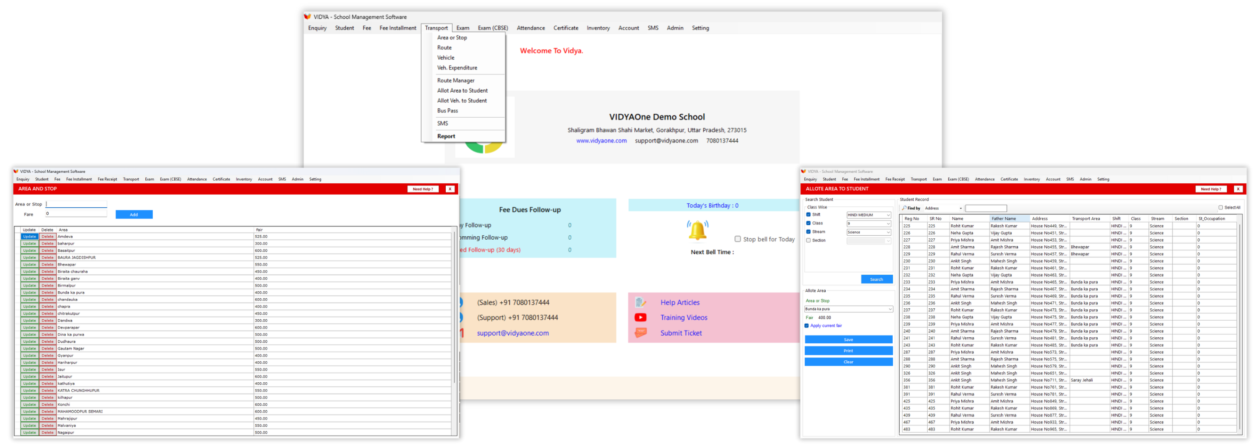Screen dimensions: 1260x447
Task: Close the Area and Stop panel
Action: (x=450, y=189)
